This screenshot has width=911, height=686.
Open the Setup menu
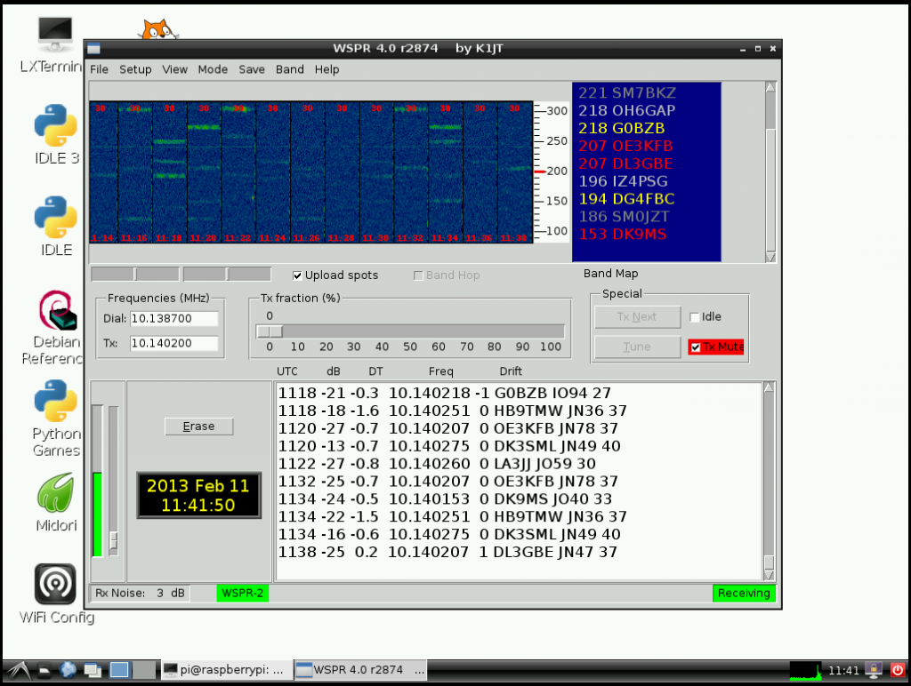pos(135,69)
